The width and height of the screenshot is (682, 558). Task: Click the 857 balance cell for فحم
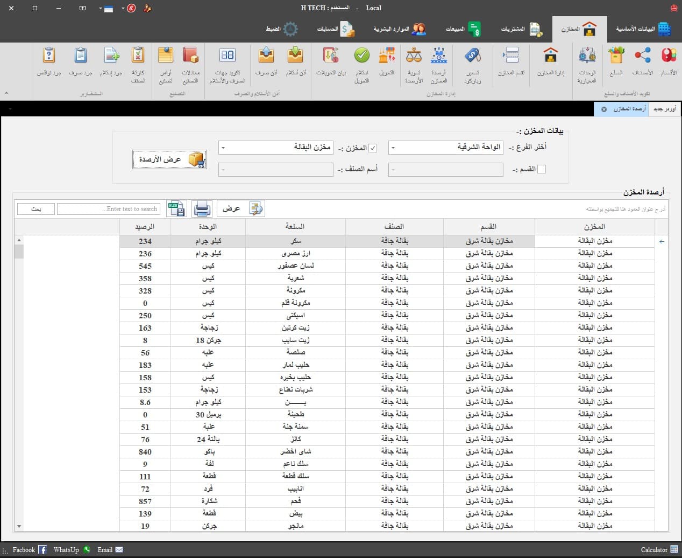click(x=145, y=501)
